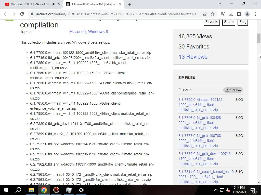Open the red round app in taskbar
The height and width of the screenshot is (195, 261).
pyautogui.click(x=56, y=190)
